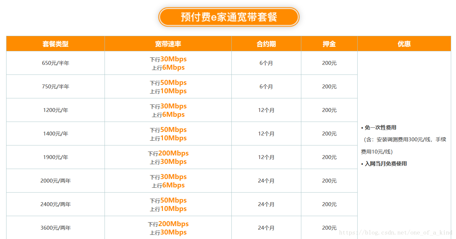The image size is (456, 239).
Task: Select the 750元/半年 plan row
Action: pos(55,86)
